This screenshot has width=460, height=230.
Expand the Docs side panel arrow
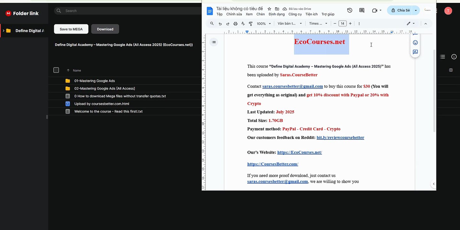[433, 184]
